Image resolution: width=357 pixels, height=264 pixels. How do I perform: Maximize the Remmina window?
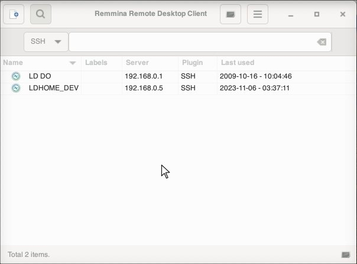click(317, 14)
